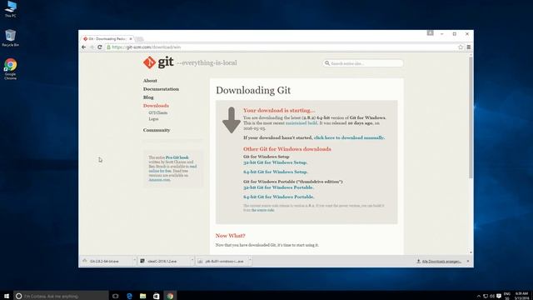
Task: Click the Pro Git book link
Action: pyautogui.click(x=177, y=157)
